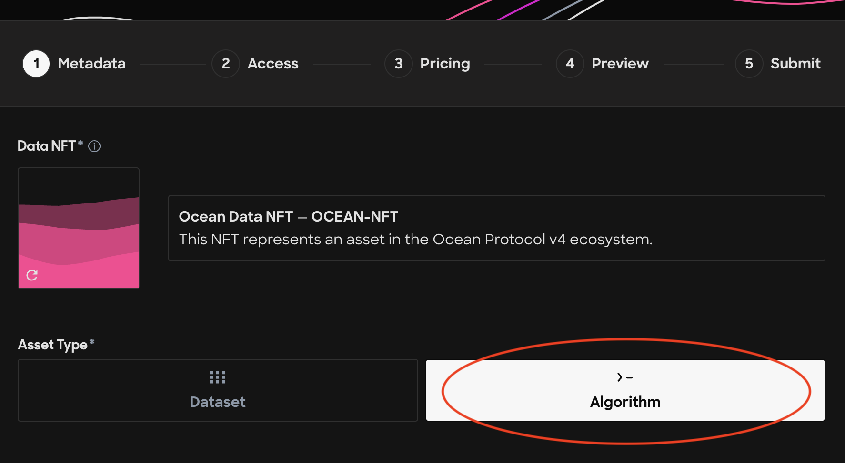
Task: Open the Preview step
Action: coord(620,64)
